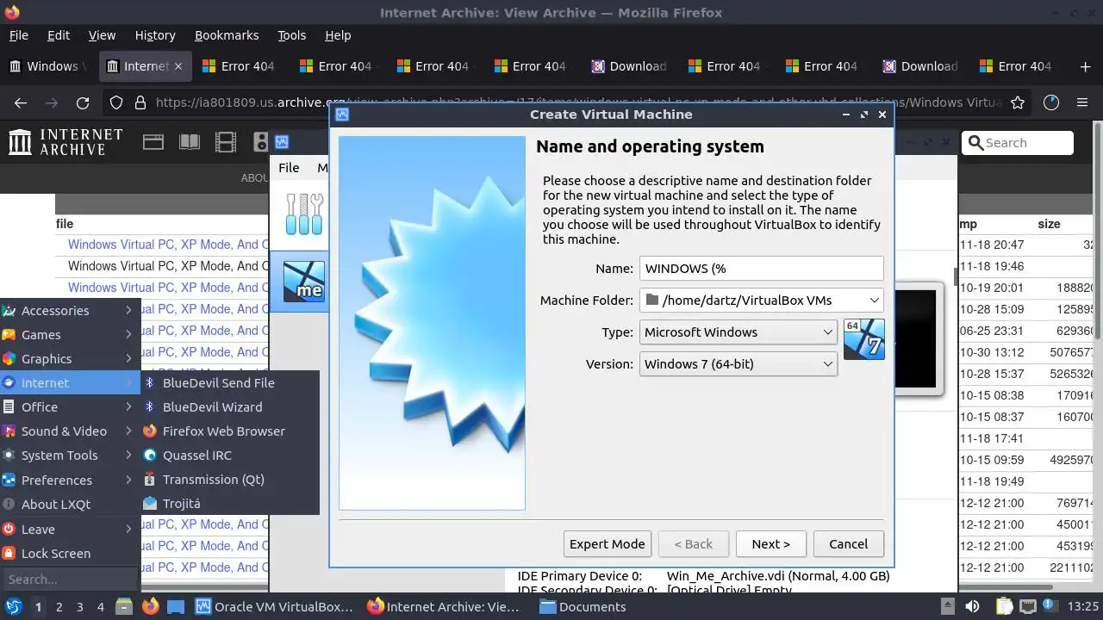Viewport: 1103px width, 620px height.
Task: Expand the Graphics submenu
Action: pos(70,358)
